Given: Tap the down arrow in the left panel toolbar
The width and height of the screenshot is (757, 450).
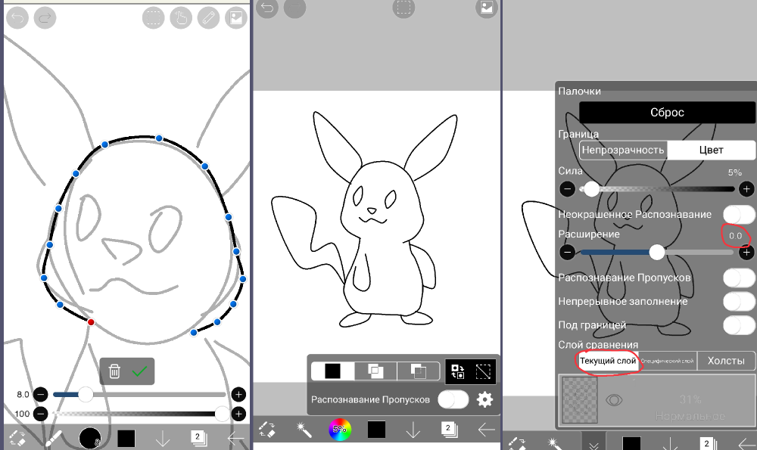Looking at the screenshot, I should click(163, 439).
